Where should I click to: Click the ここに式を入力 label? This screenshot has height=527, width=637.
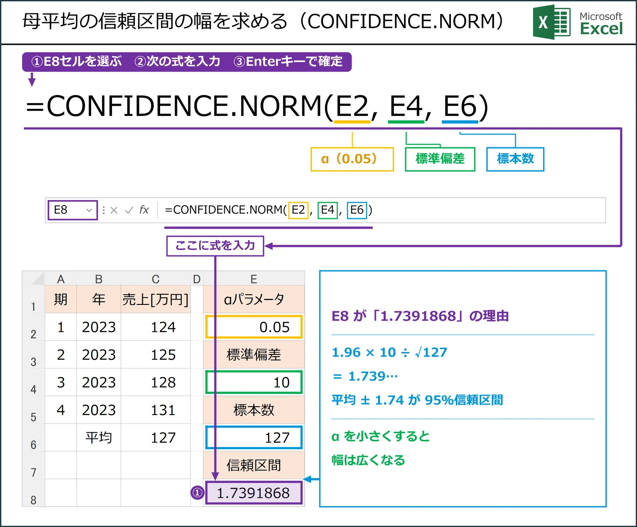[215, 246]
